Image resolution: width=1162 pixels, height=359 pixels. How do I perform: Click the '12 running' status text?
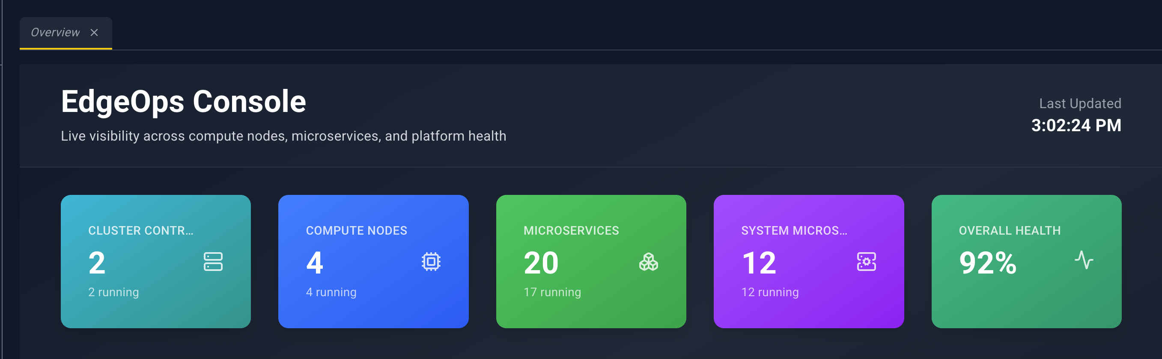click(x=770, y=292)
